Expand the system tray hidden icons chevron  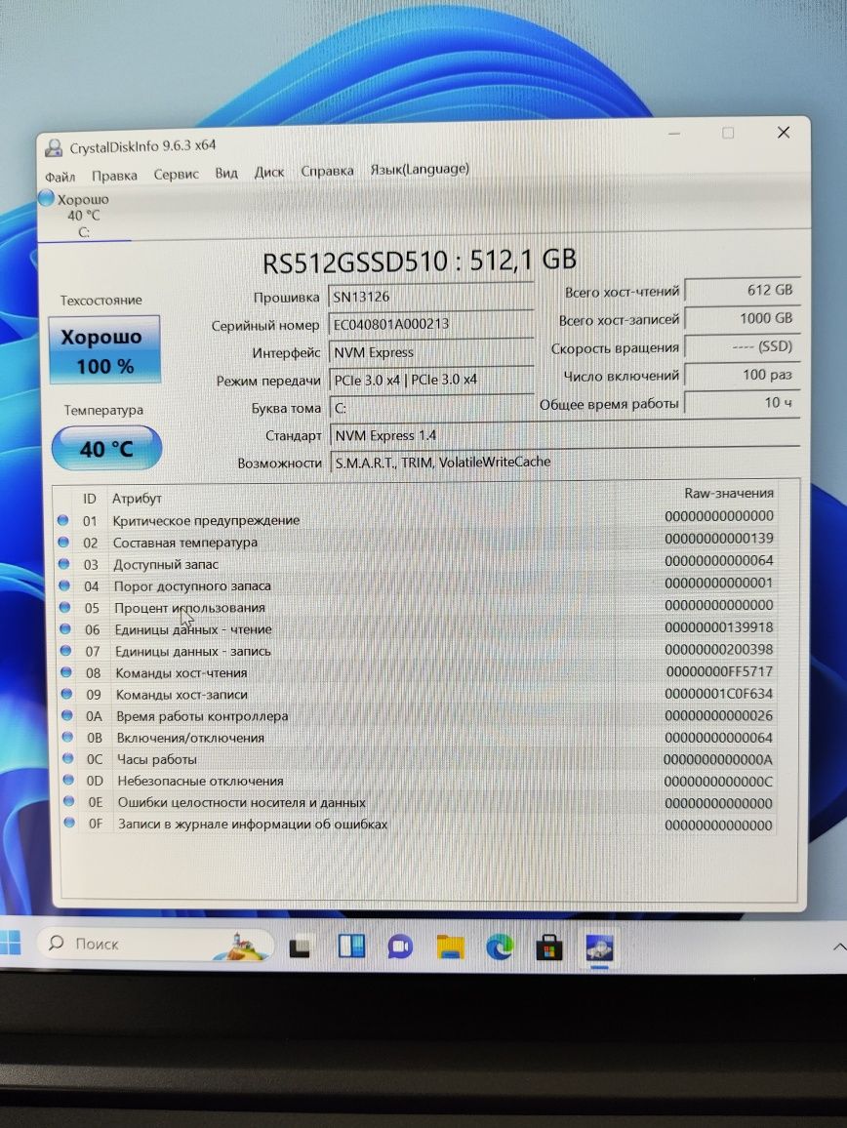pyautogui.click(x=838, y=947)
